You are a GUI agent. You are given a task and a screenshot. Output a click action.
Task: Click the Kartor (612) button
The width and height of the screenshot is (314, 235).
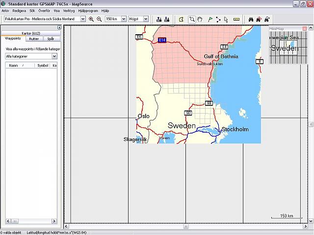tap(31, 33)
